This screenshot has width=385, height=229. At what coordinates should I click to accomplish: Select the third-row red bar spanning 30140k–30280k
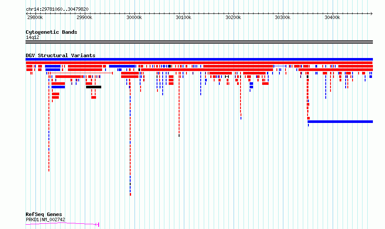point(238,66)
